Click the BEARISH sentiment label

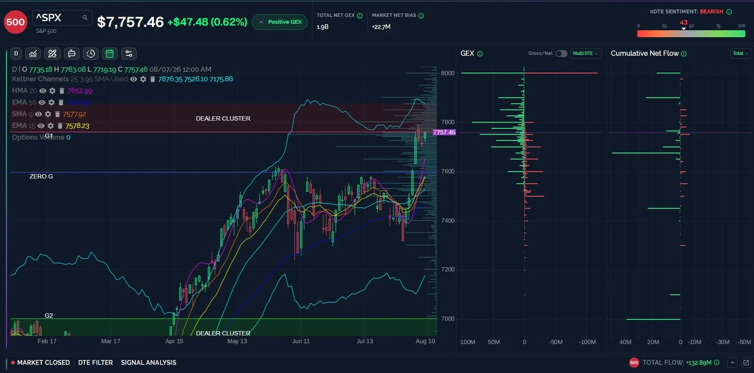click(x=712, y=12)
